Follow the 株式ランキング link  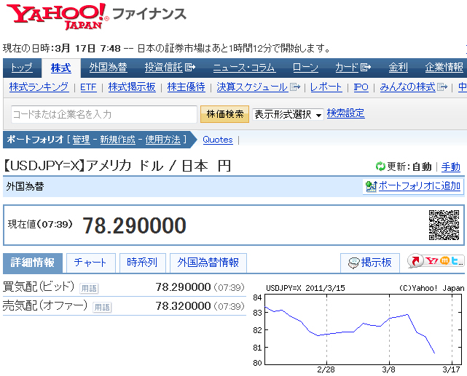[39, 87]
